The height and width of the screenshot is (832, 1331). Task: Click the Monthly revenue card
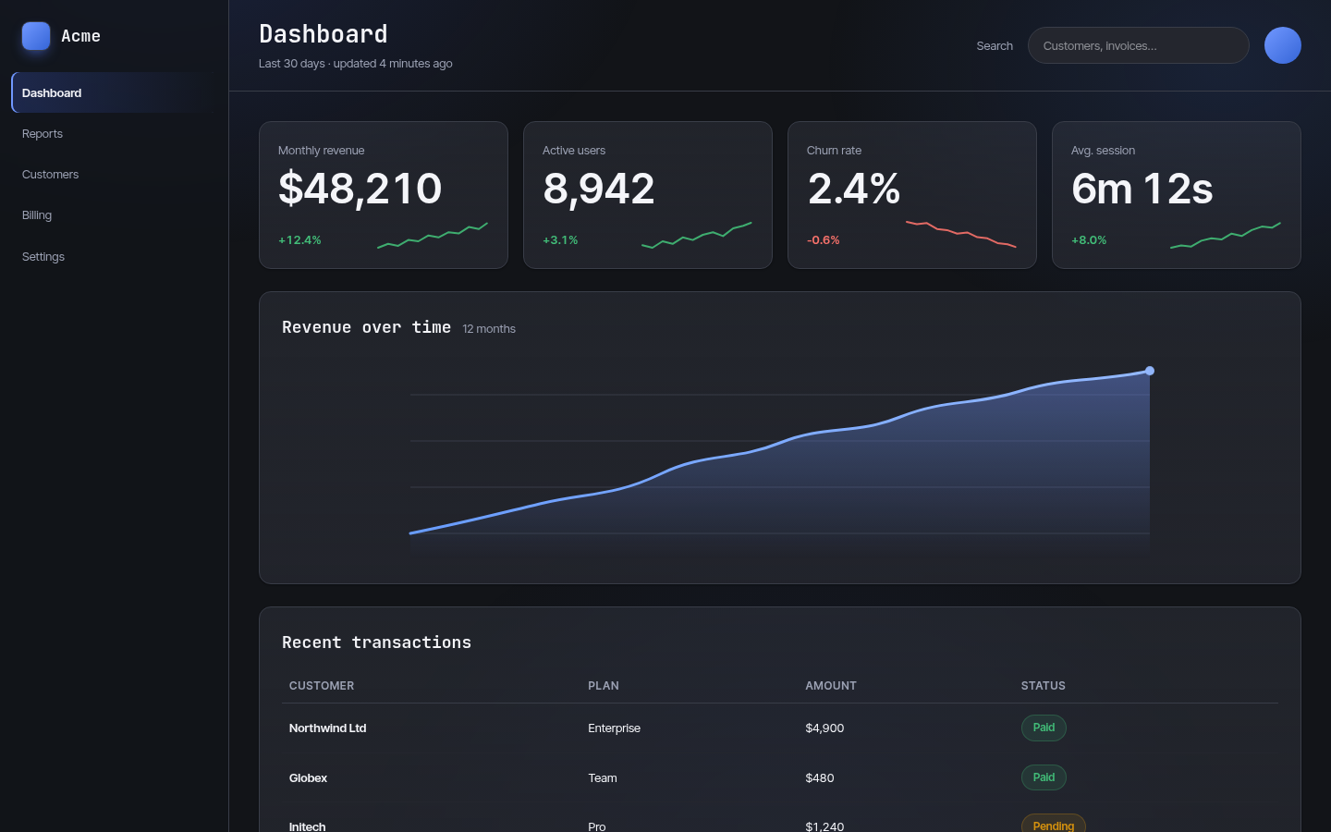(384, 195)
